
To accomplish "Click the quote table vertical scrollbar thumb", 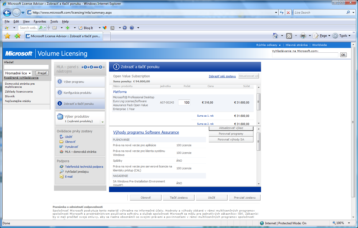I will tap(258, 102).
